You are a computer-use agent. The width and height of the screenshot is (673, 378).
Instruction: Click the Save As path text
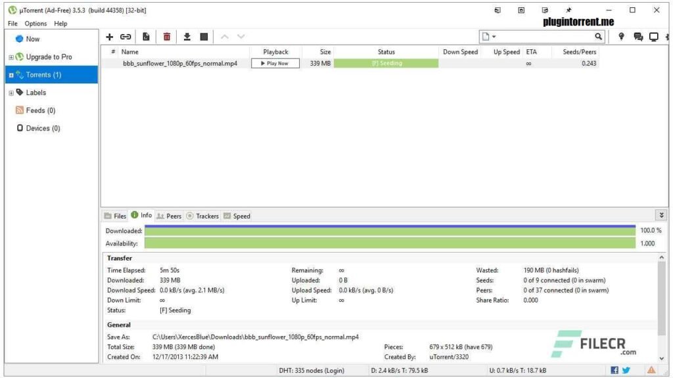tap(256, 337)
